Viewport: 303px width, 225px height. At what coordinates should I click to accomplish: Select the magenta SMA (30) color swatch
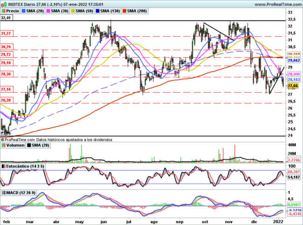point(48,11)
